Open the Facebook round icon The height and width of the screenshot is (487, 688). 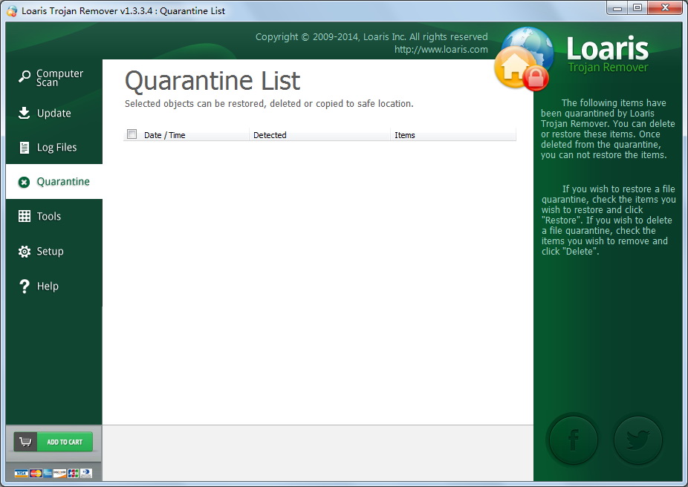573,439
